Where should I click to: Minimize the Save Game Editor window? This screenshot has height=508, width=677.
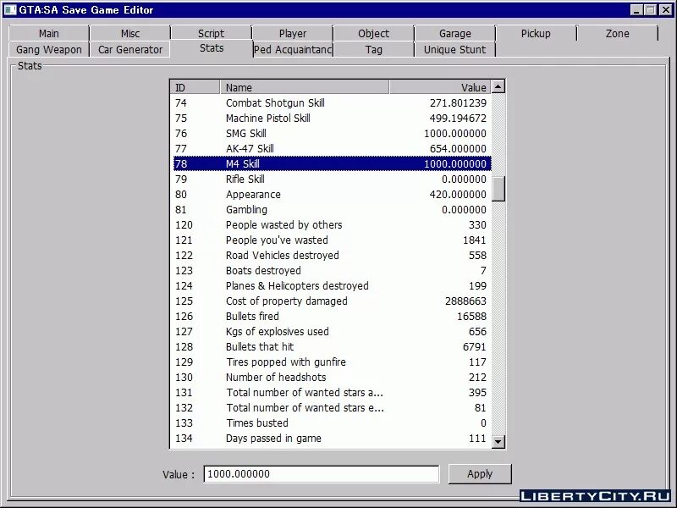636,9
